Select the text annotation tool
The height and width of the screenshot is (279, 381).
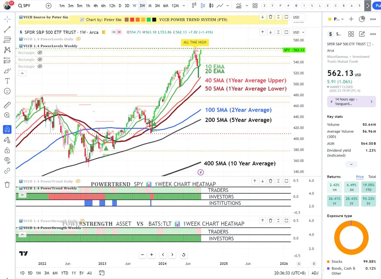(x=7, y=81)
